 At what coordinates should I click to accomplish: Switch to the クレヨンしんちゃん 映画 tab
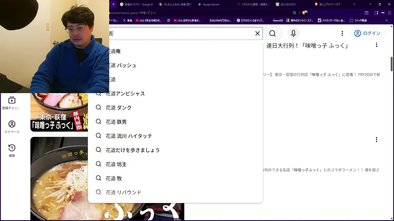point(175,4)
